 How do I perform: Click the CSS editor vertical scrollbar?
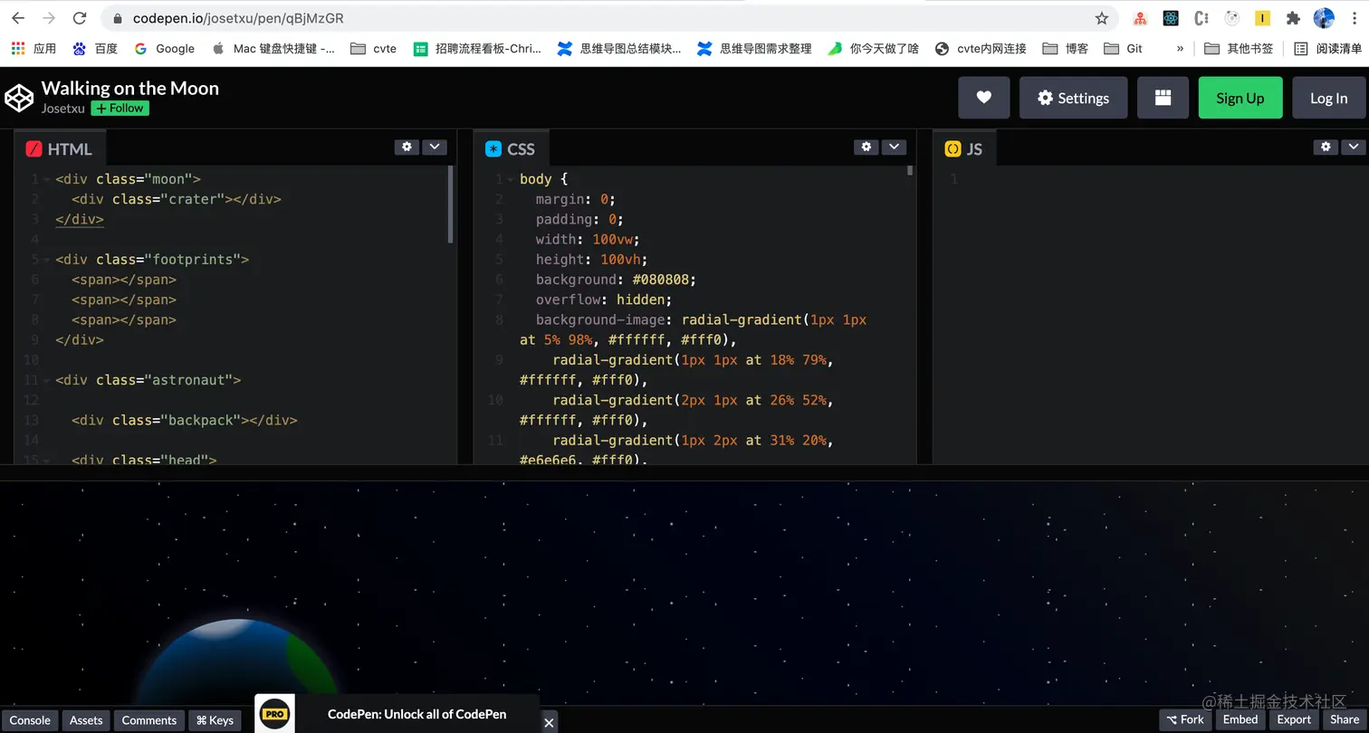click(x=911, y=170)
